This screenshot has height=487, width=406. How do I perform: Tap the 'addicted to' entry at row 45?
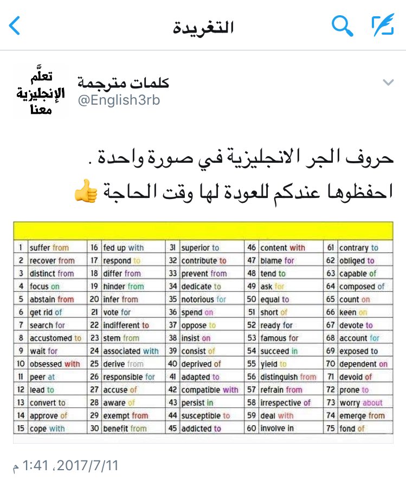point(201,428)
